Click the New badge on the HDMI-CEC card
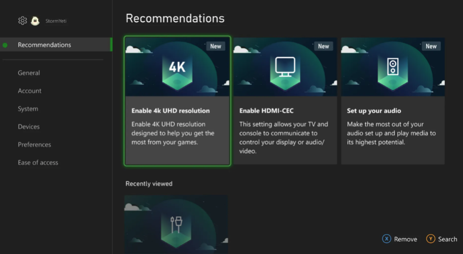The width and height of the screenshot is (463, 254). tap(323, 46)
